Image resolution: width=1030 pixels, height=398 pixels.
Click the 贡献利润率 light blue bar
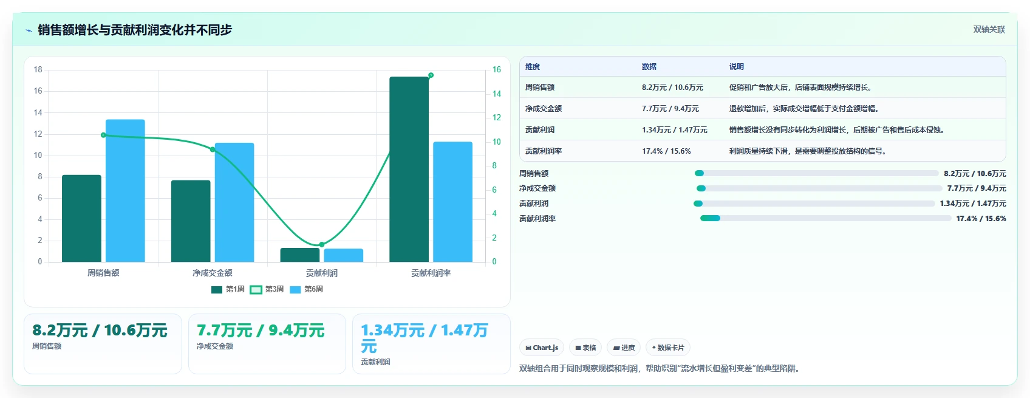tap(452, 202)
